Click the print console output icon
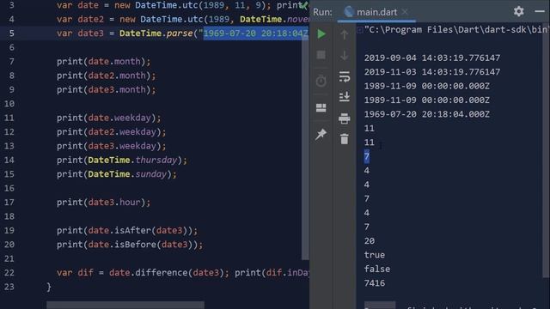Screen dimensions: 550x309 tap(344, 118)
